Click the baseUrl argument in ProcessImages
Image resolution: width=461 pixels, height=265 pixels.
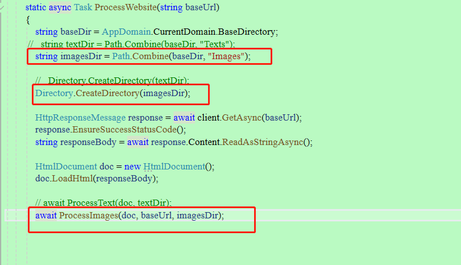[156, 216]
